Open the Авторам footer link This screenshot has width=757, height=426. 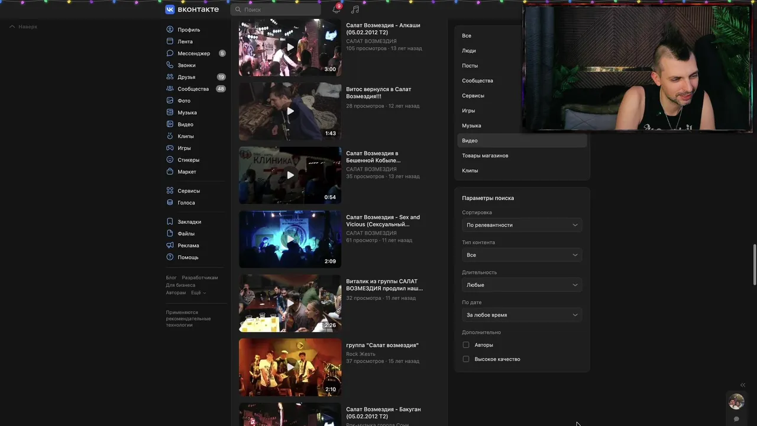point(176,293)
